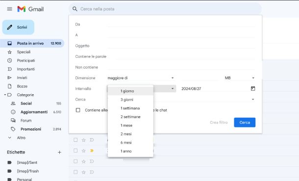This screenshot has height=181, width=299.
Task: Select 2 settimane option
Action: 130,117
